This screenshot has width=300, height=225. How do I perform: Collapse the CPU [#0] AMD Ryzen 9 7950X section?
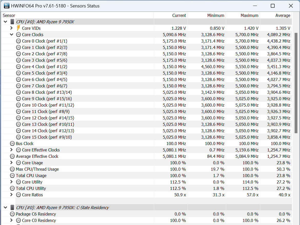pos(5,22)
